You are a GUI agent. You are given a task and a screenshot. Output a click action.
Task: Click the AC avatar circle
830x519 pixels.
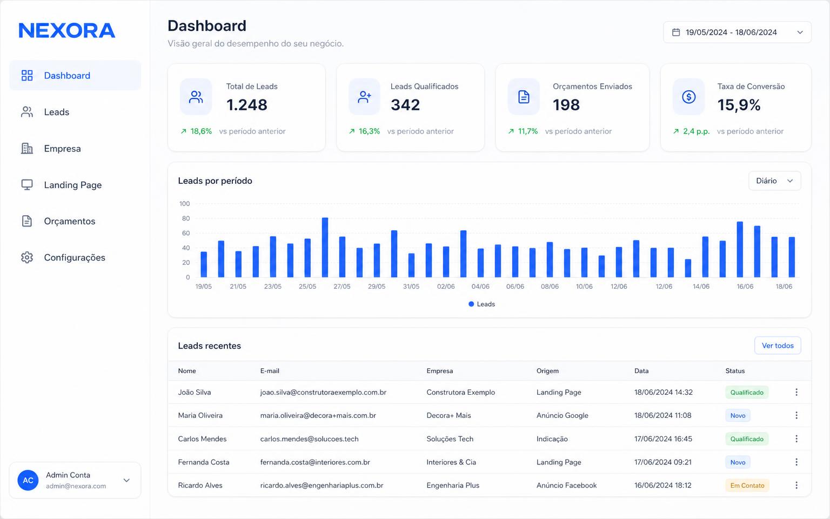[28, 480]
